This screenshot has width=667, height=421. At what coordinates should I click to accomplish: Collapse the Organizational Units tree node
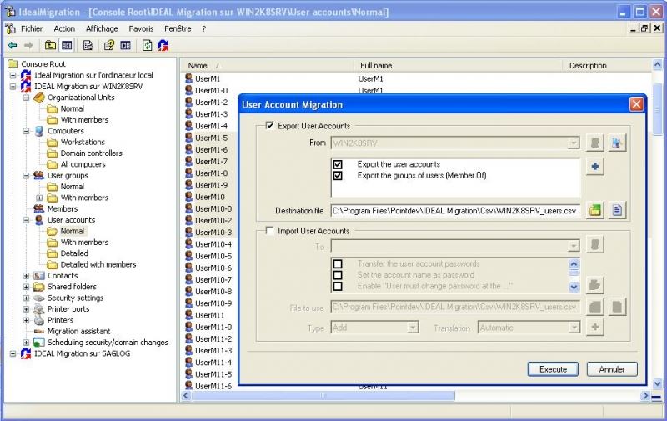(26, 98)
